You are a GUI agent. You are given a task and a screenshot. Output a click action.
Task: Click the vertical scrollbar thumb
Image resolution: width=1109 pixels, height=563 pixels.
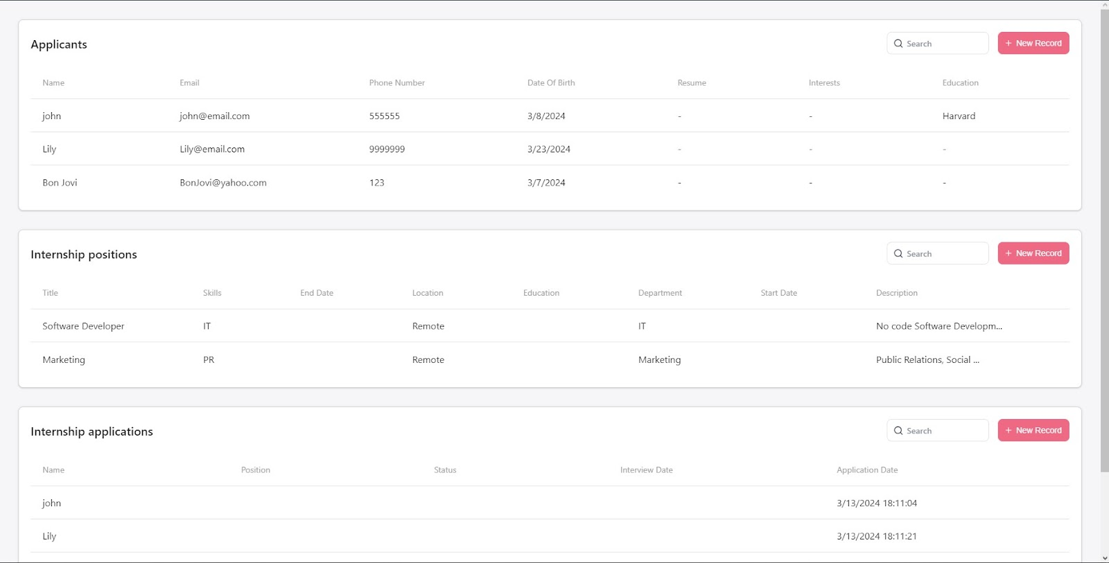pos(1105,241)
